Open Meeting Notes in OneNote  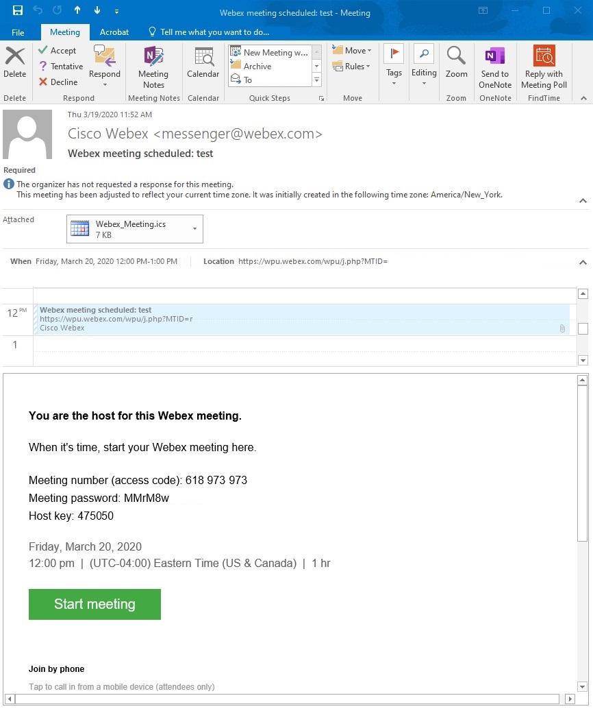click(x=153, y=67)
